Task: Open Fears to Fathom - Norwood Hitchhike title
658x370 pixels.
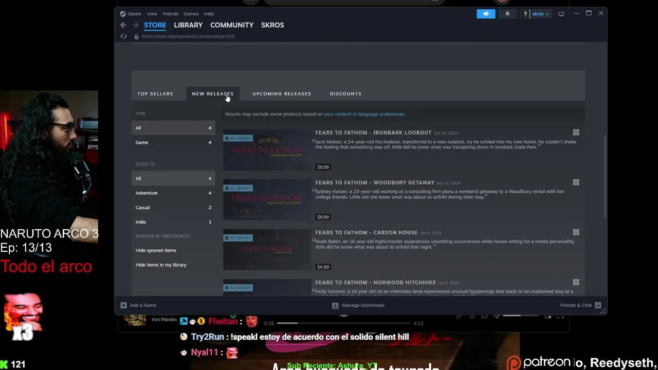Action: pos(375,282)
